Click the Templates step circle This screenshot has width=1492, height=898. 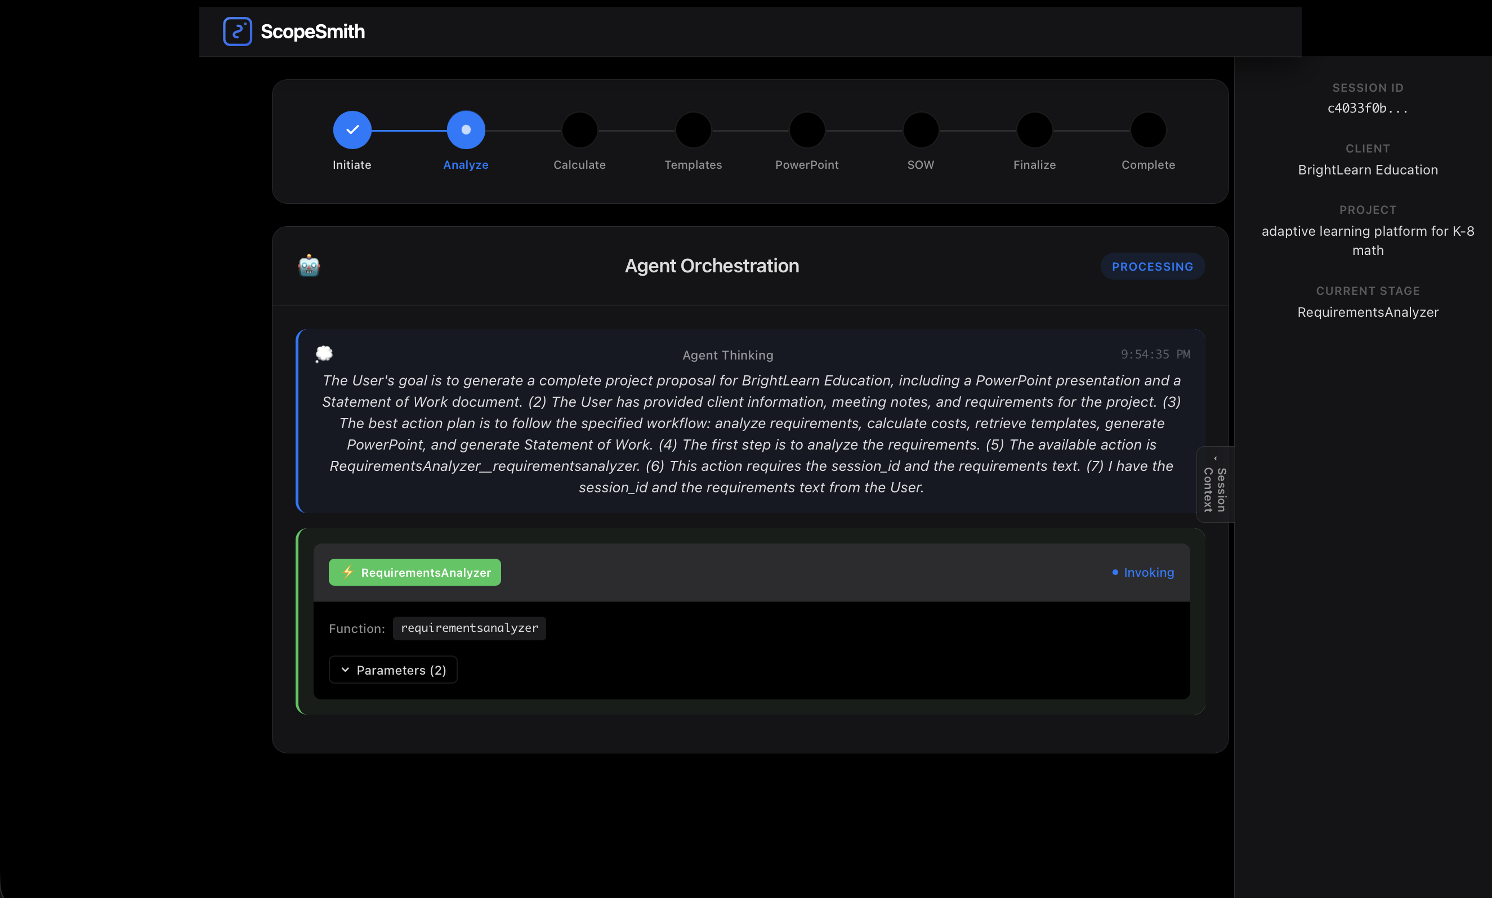tap(693, 129)
